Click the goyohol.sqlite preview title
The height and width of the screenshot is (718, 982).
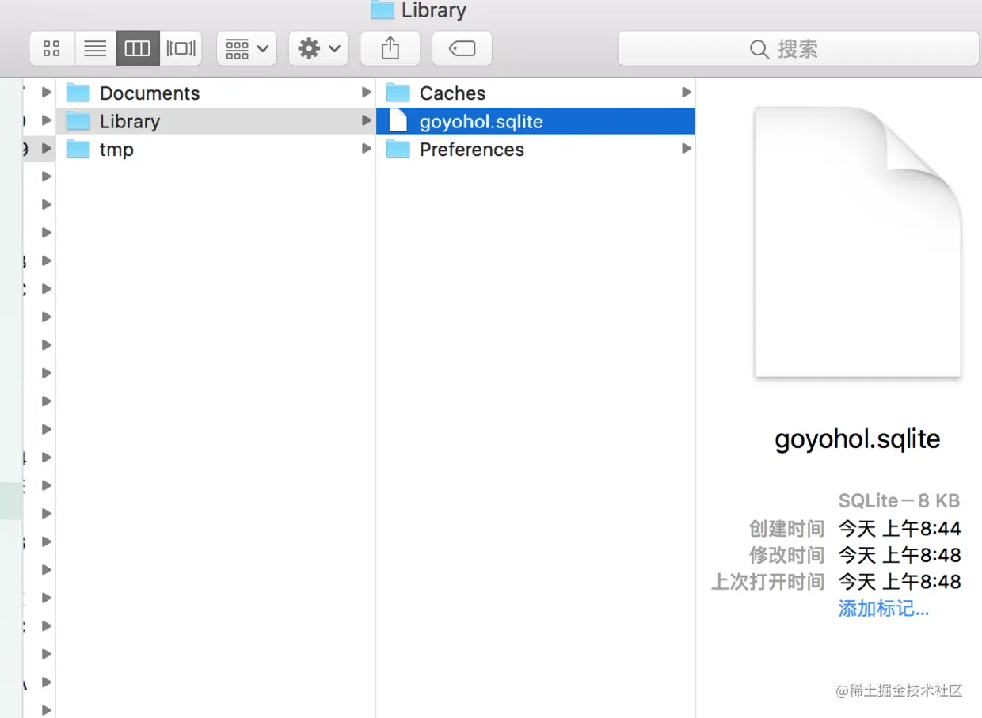[x=858, y=439]
